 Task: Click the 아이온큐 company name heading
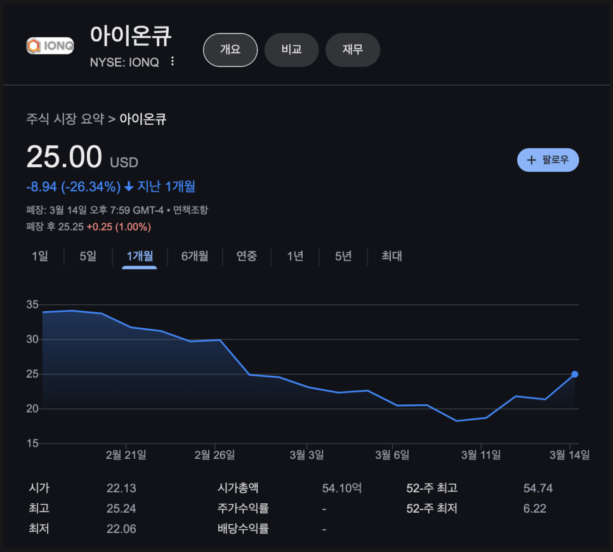[131, 35]
